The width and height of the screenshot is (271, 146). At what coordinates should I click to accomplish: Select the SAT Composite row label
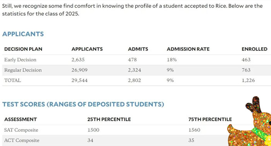pyautogui.click(x=21, y=130)
